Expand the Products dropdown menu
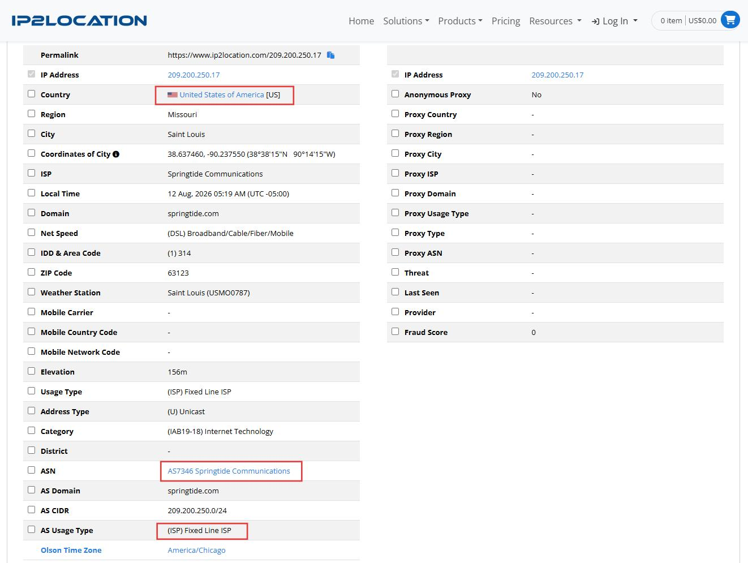The image size is (748, 563). point(461,21)
